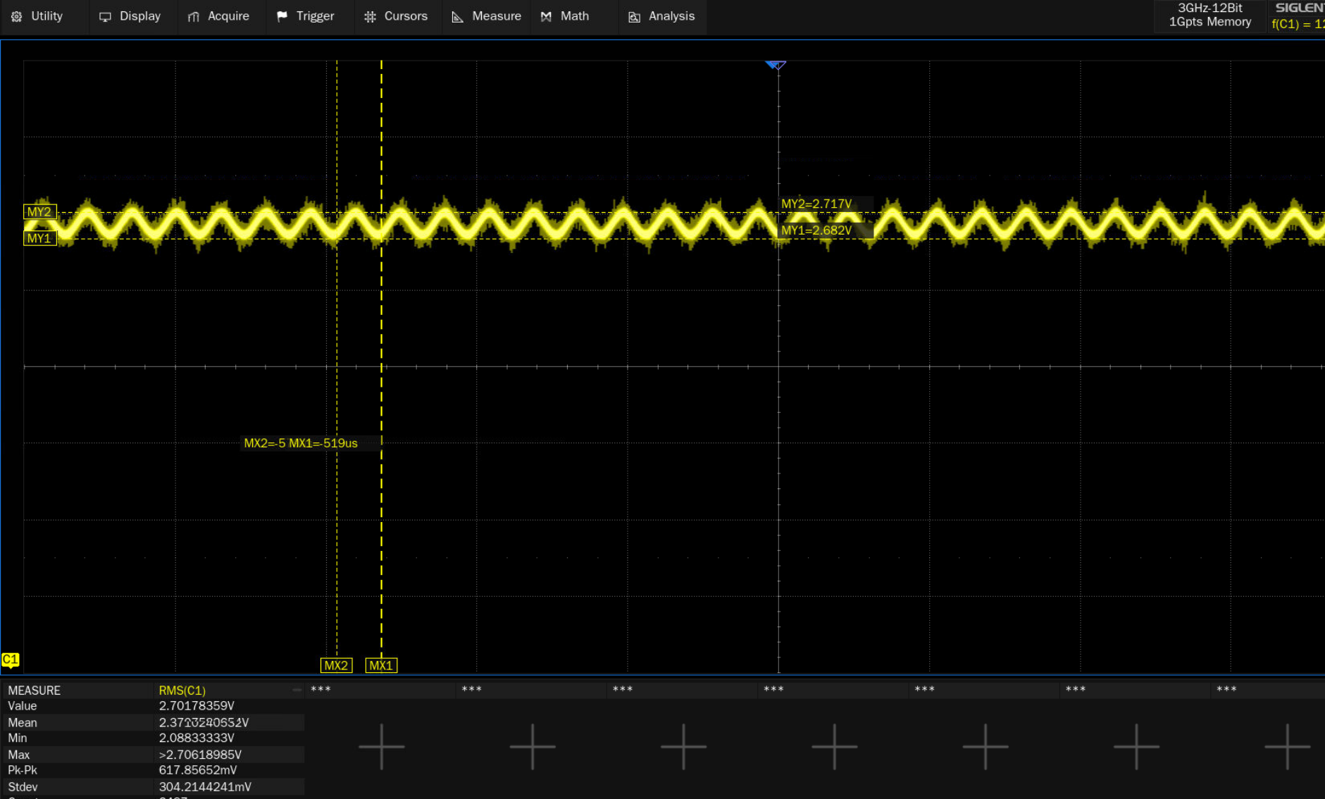This screenshot has height=799, width=1325.
Task: Click the MEASURE table label
Action: [34, 690]
